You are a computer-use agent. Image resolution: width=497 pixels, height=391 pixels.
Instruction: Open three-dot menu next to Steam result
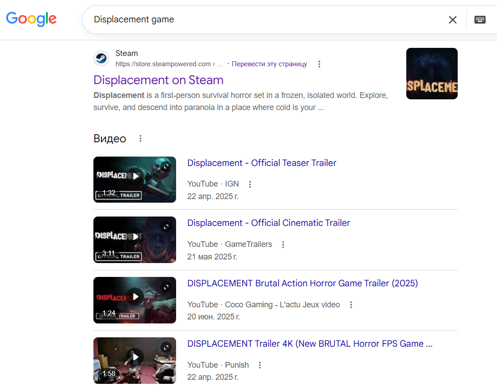click(319, 64)
